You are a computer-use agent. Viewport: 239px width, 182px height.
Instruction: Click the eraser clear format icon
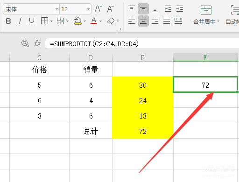(x=111, y=21)
